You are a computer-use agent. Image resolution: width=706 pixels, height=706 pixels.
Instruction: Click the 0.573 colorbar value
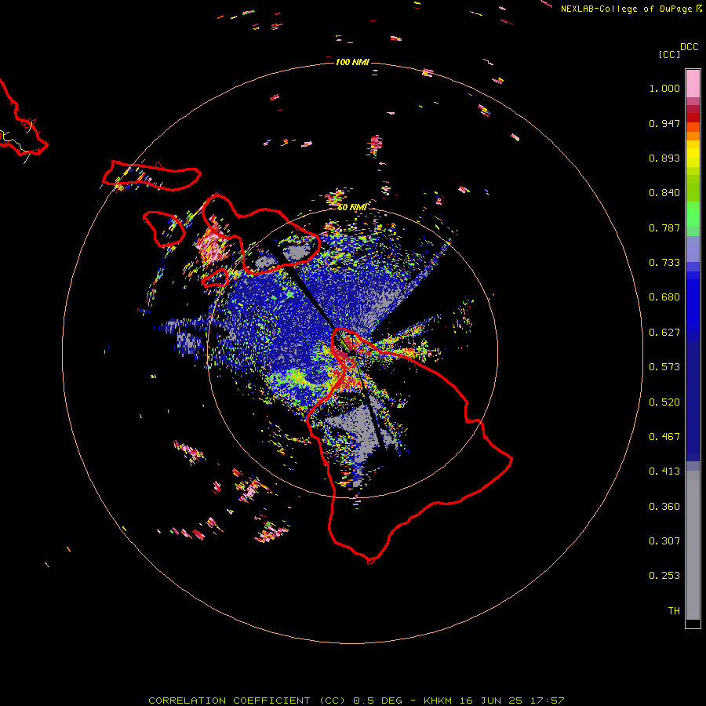pos(664,367)
